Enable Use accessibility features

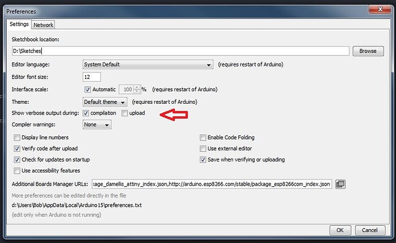click(17, 171)
